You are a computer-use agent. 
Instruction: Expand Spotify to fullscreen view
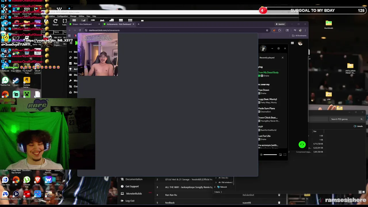[x=285, y=155]
